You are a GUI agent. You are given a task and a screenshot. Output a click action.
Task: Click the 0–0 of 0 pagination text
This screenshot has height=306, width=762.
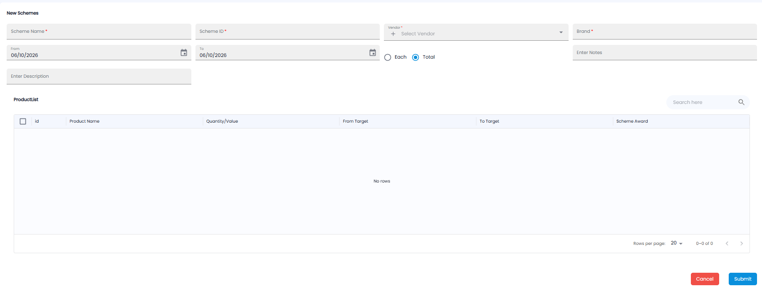point(705,244)
